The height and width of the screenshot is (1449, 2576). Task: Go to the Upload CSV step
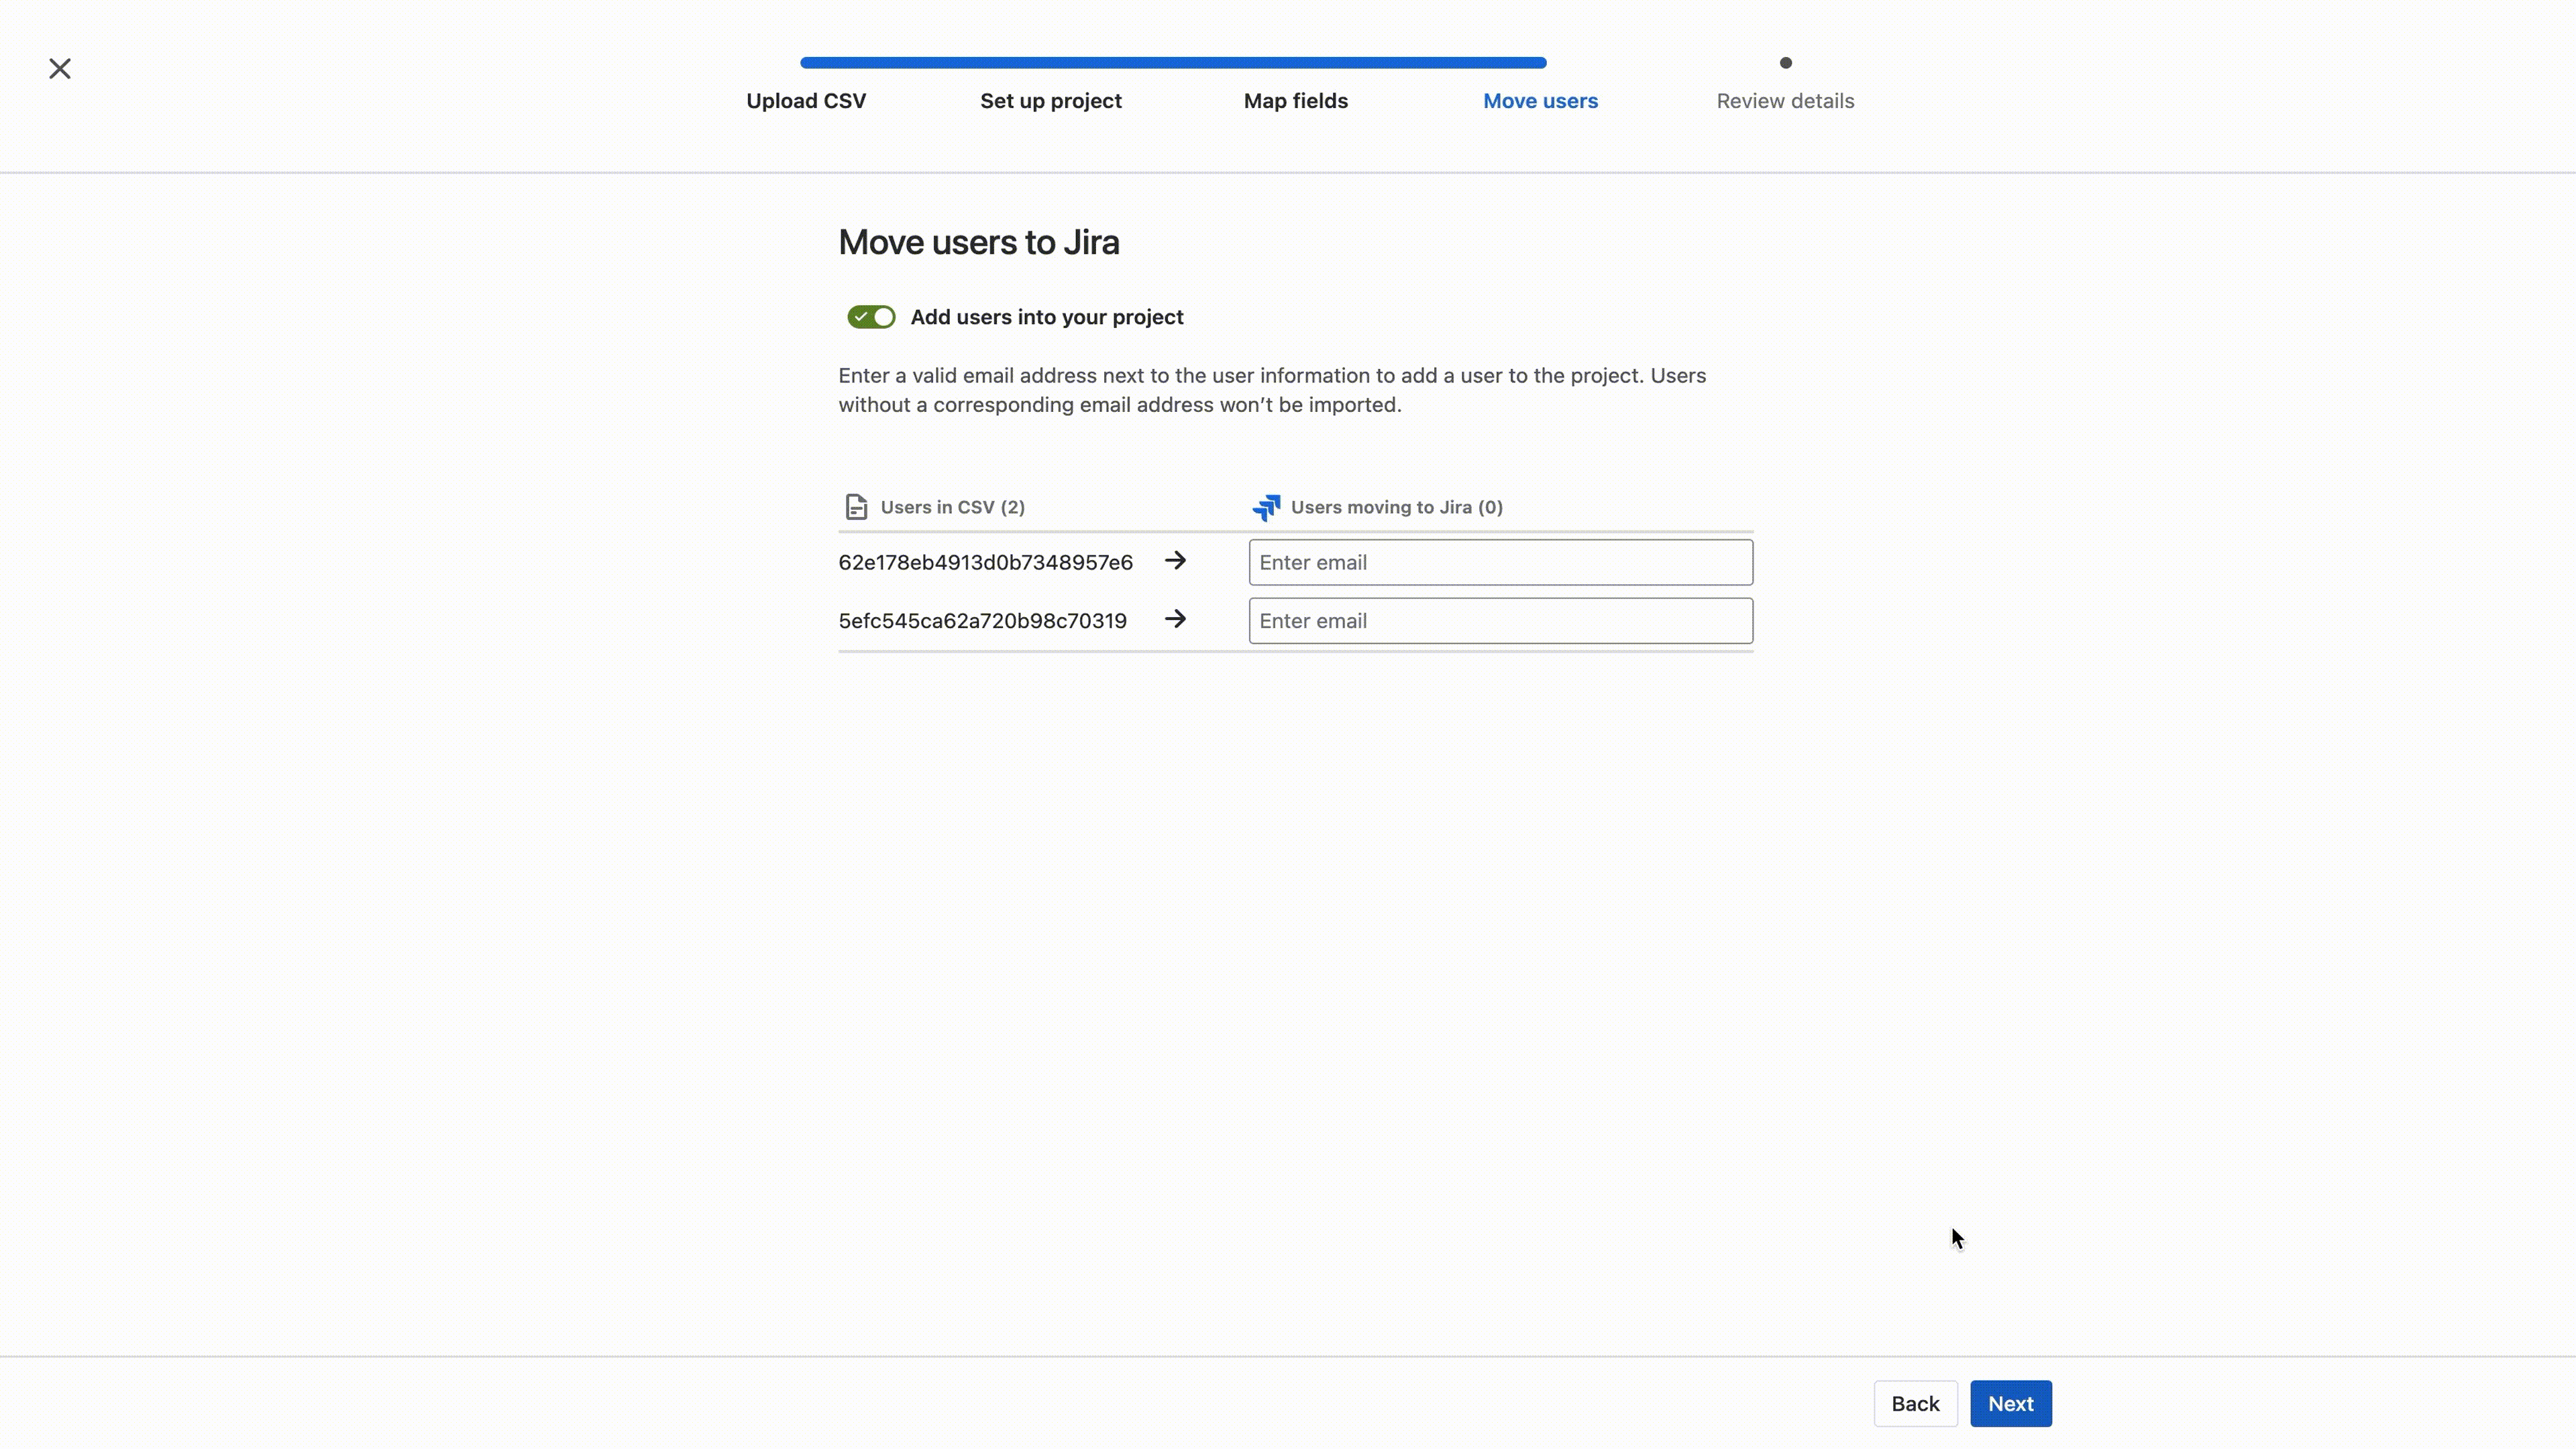pyautogui.click(x=806, y=101)
